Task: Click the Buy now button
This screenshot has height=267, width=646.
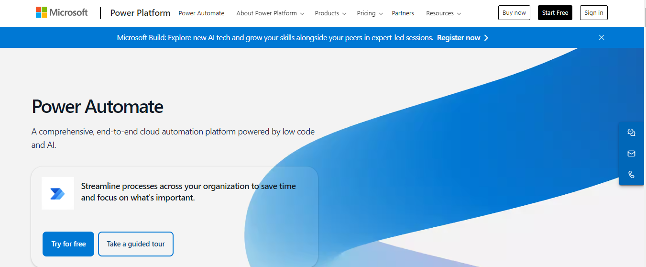Action: 514,13
